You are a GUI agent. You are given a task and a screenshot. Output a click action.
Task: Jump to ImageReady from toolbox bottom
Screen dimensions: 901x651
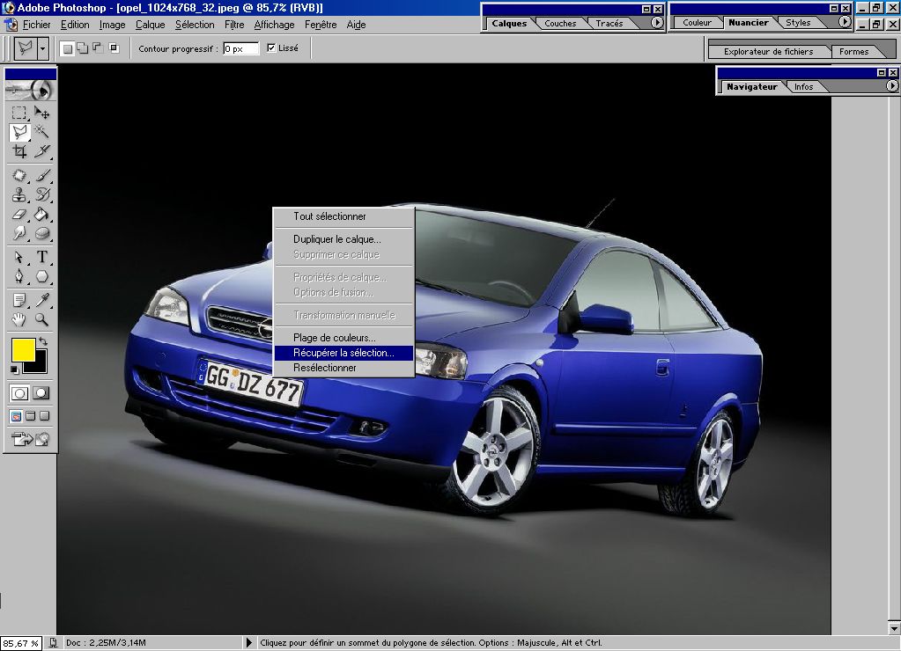coord(31,440)
